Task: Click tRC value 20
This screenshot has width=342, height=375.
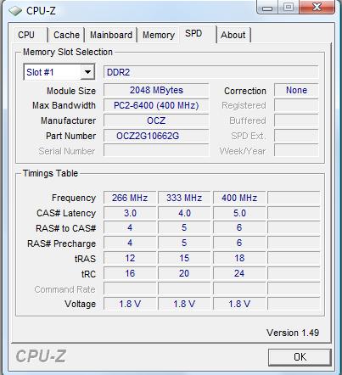Action: [184, 273]
